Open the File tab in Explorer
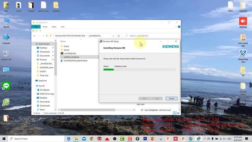Image resolution: width=252 pixels, height=142 pixels. point(36,27)
